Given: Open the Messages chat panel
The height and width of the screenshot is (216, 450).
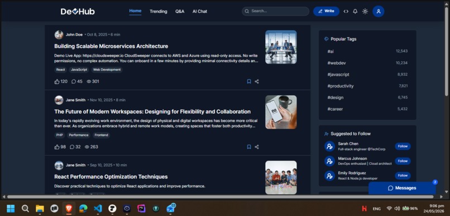Looking at the screenshot, I should [x=402, y=188].
